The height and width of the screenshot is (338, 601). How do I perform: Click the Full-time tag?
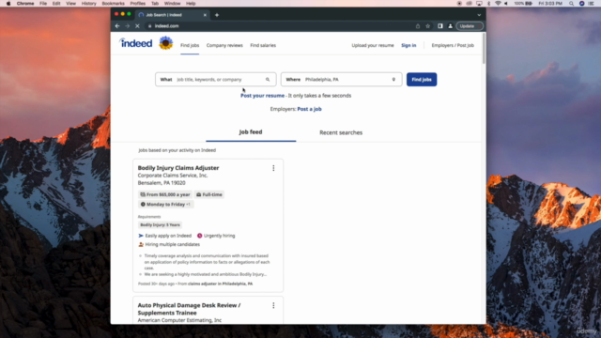[209, 194]
